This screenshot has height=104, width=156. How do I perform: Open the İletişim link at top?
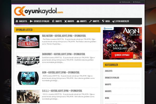click(138, 2)
